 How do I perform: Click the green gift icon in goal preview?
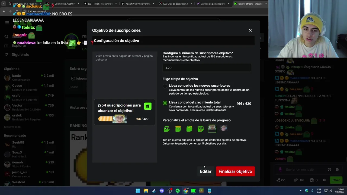coord(148,106)
